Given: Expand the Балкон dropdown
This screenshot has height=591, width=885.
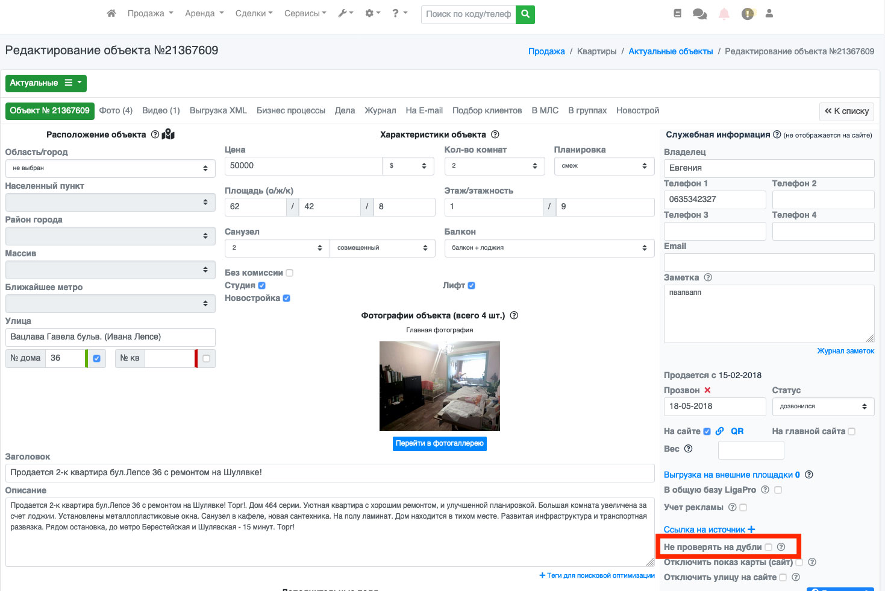Looking at the screenshot, I should [549, 248].
